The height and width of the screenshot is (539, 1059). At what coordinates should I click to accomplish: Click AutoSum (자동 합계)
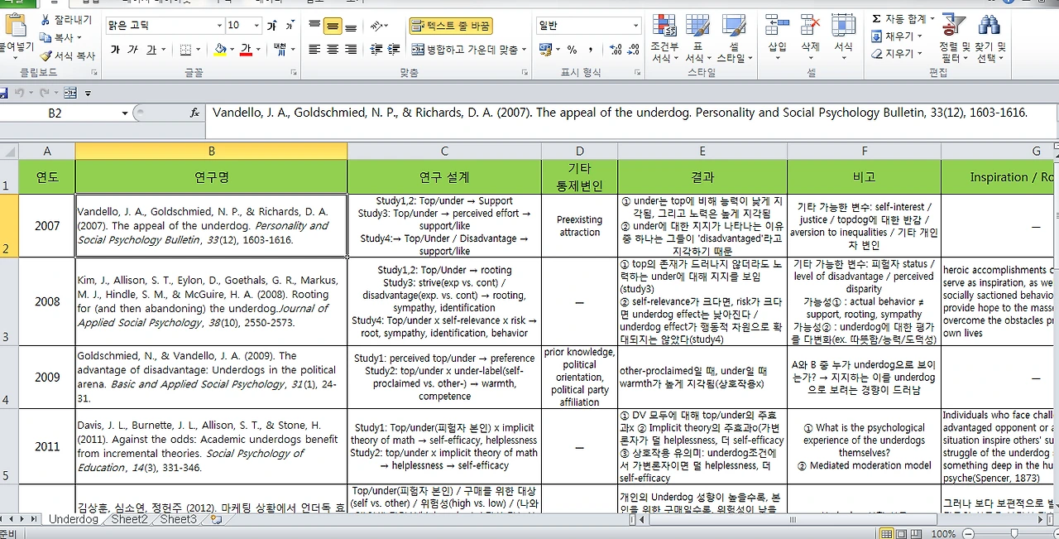tap(903, 19)
